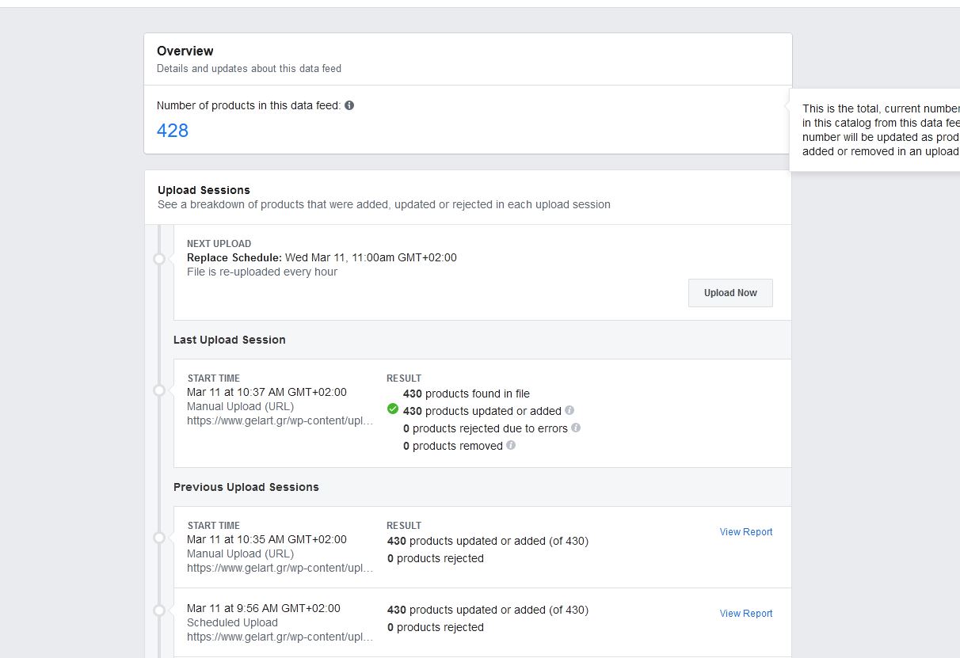Click the 428 products count link

[173, 131]
